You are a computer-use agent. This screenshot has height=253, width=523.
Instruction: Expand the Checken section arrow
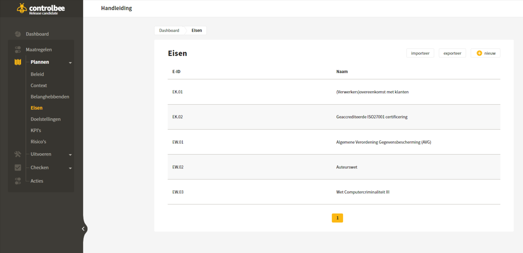tap(70, 168)
